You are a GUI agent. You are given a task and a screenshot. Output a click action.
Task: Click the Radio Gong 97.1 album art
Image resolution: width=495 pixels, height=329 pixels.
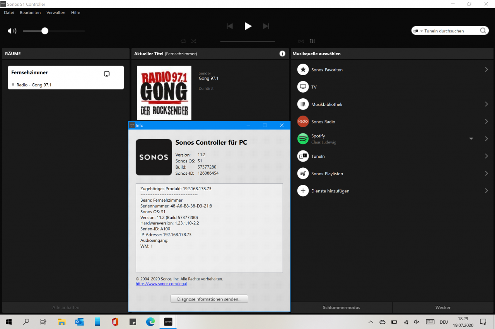pos(164,93)
